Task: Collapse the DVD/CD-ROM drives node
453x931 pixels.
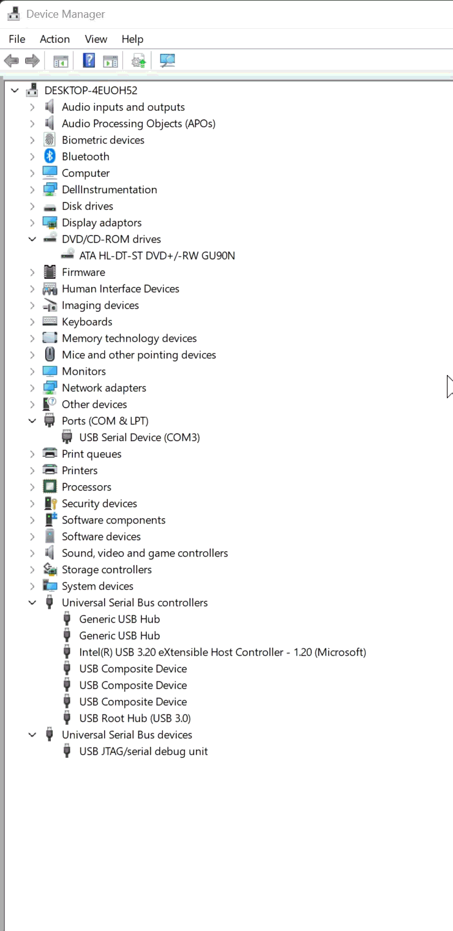Action: pyautogui.click(x=32, y=239)
